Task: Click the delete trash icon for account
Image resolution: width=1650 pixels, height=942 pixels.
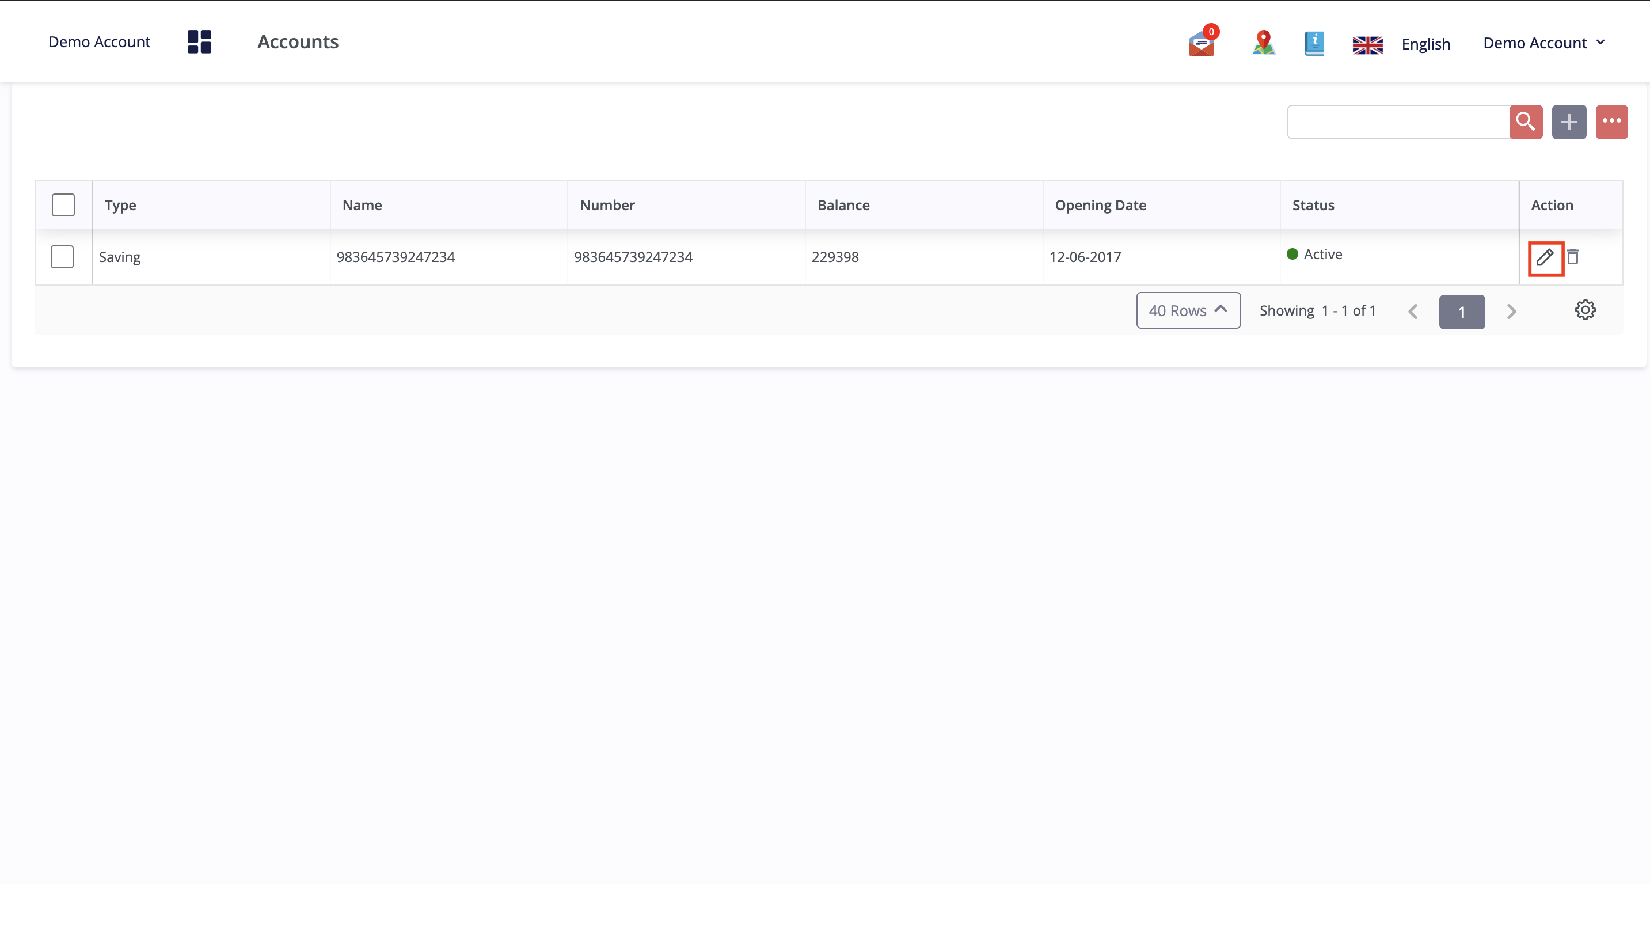Action: pos(1573,256)
